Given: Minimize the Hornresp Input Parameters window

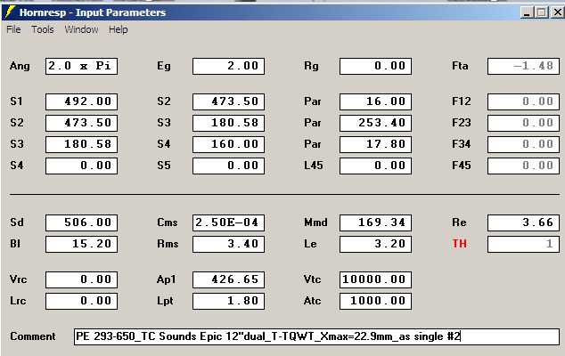Looking at the screenshot, I should pos(528,12).
